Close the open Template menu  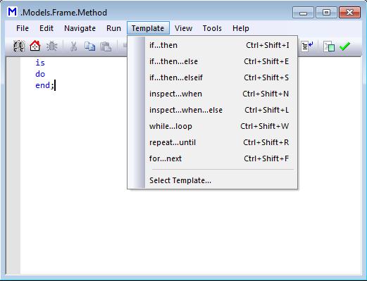pos(148,28)
